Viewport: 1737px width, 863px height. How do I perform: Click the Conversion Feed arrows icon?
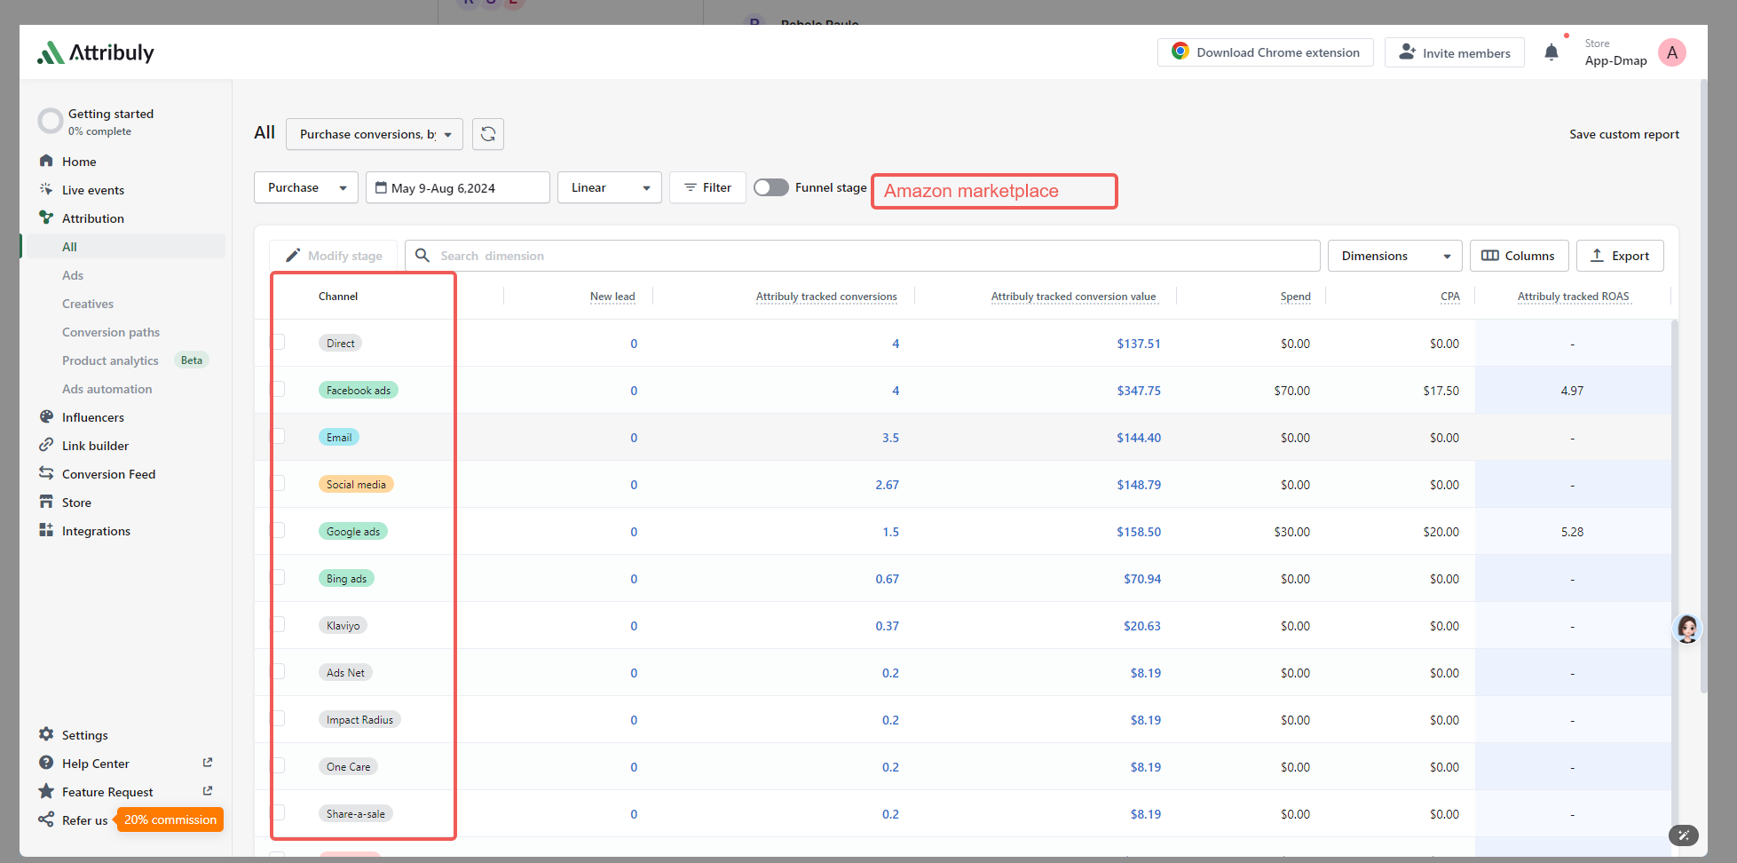(46, 473)
